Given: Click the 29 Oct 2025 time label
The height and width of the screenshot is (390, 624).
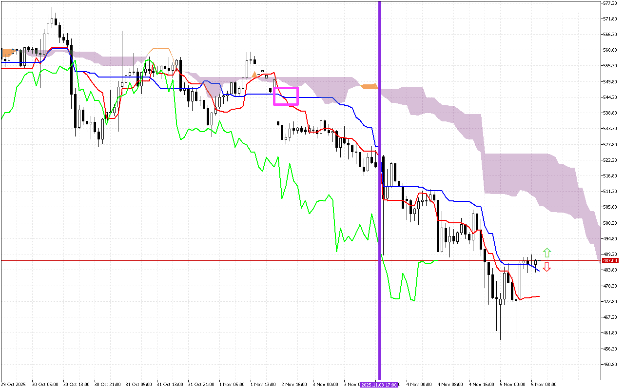Looking at the screenshot, I should 13,385.
